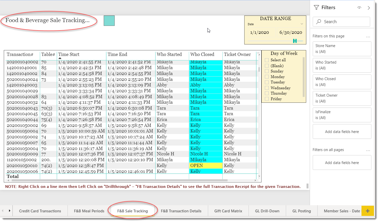This screenshot has height=222, width=379.
Task: Click the end date field showing 6/30/2020
Action: point(290,33)
